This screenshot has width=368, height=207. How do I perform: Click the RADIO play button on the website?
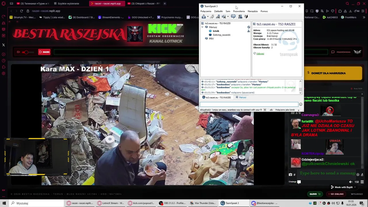point(44,52)
